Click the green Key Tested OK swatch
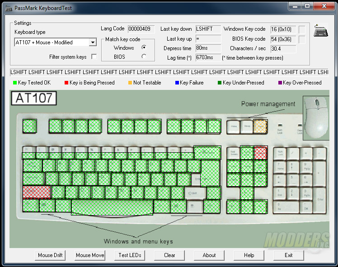The image size is (338, 267). click(x=15, y=83)
